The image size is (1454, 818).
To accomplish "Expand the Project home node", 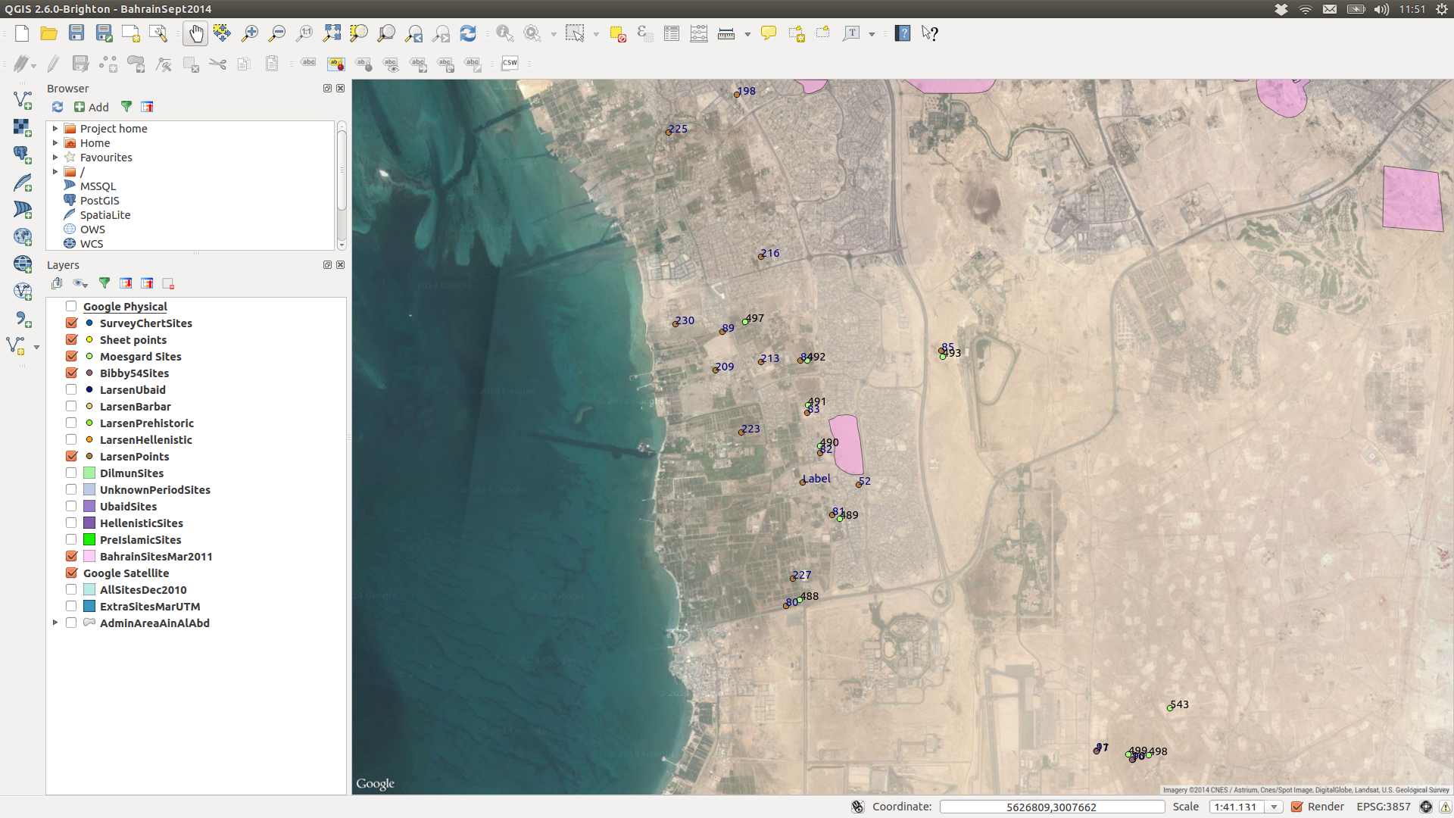I will pos(55,129).
